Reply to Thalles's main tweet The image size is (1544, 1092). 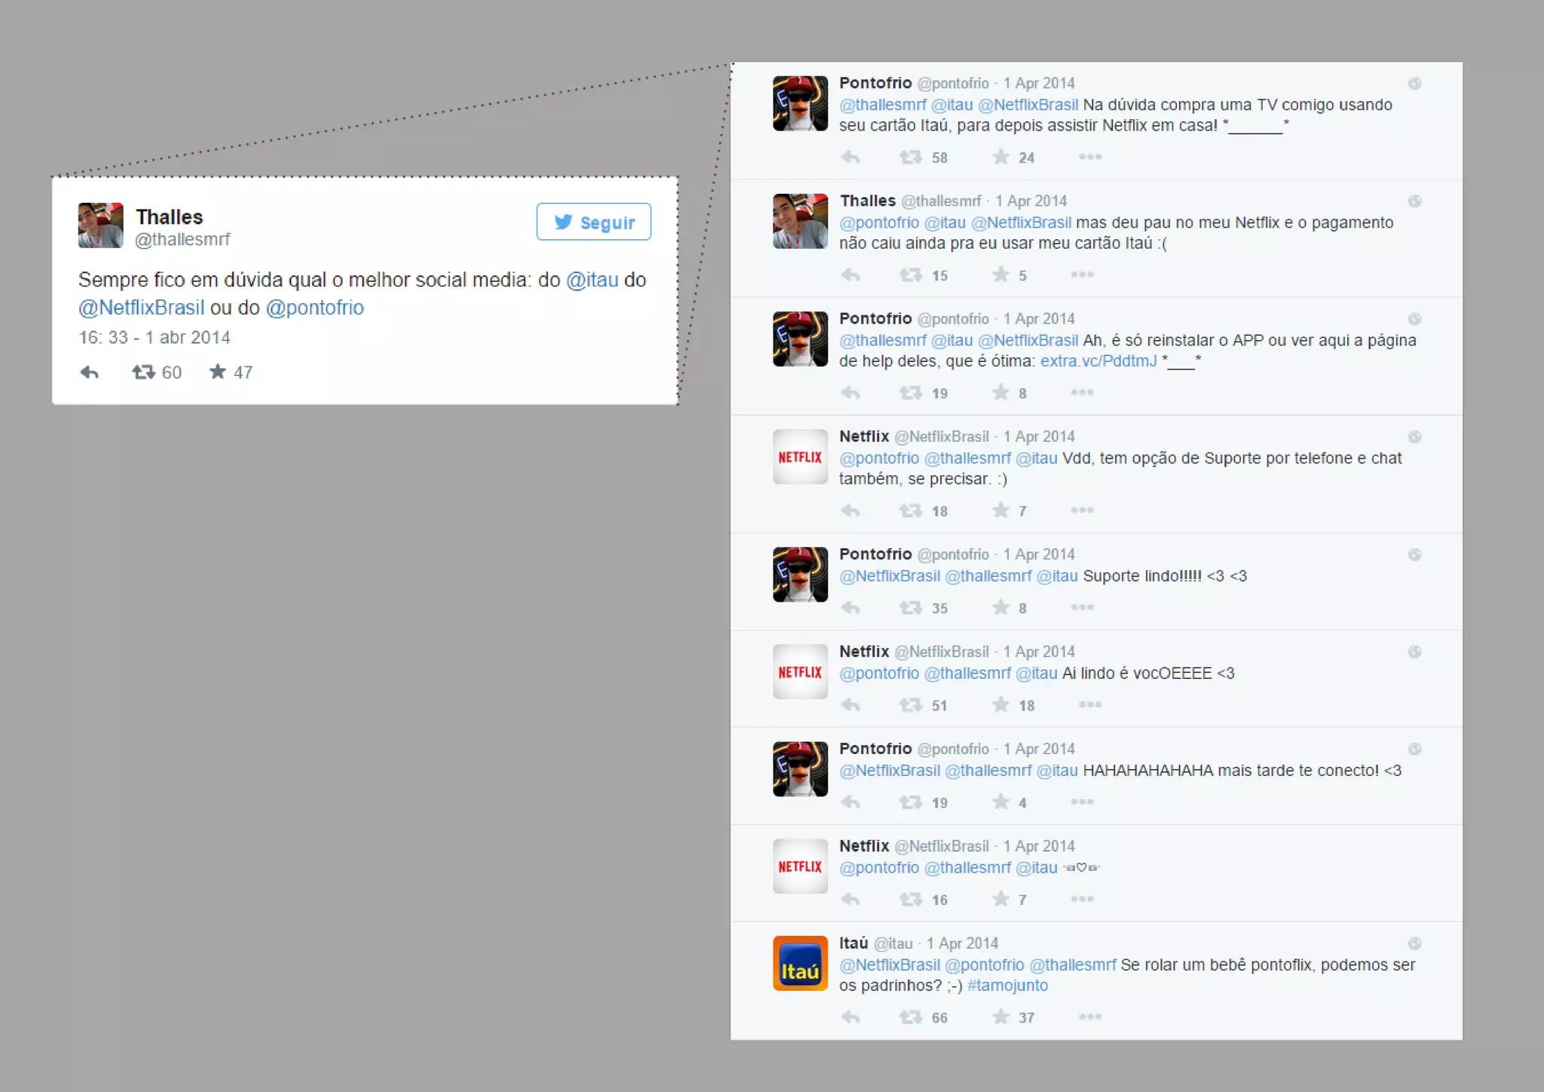89,372
